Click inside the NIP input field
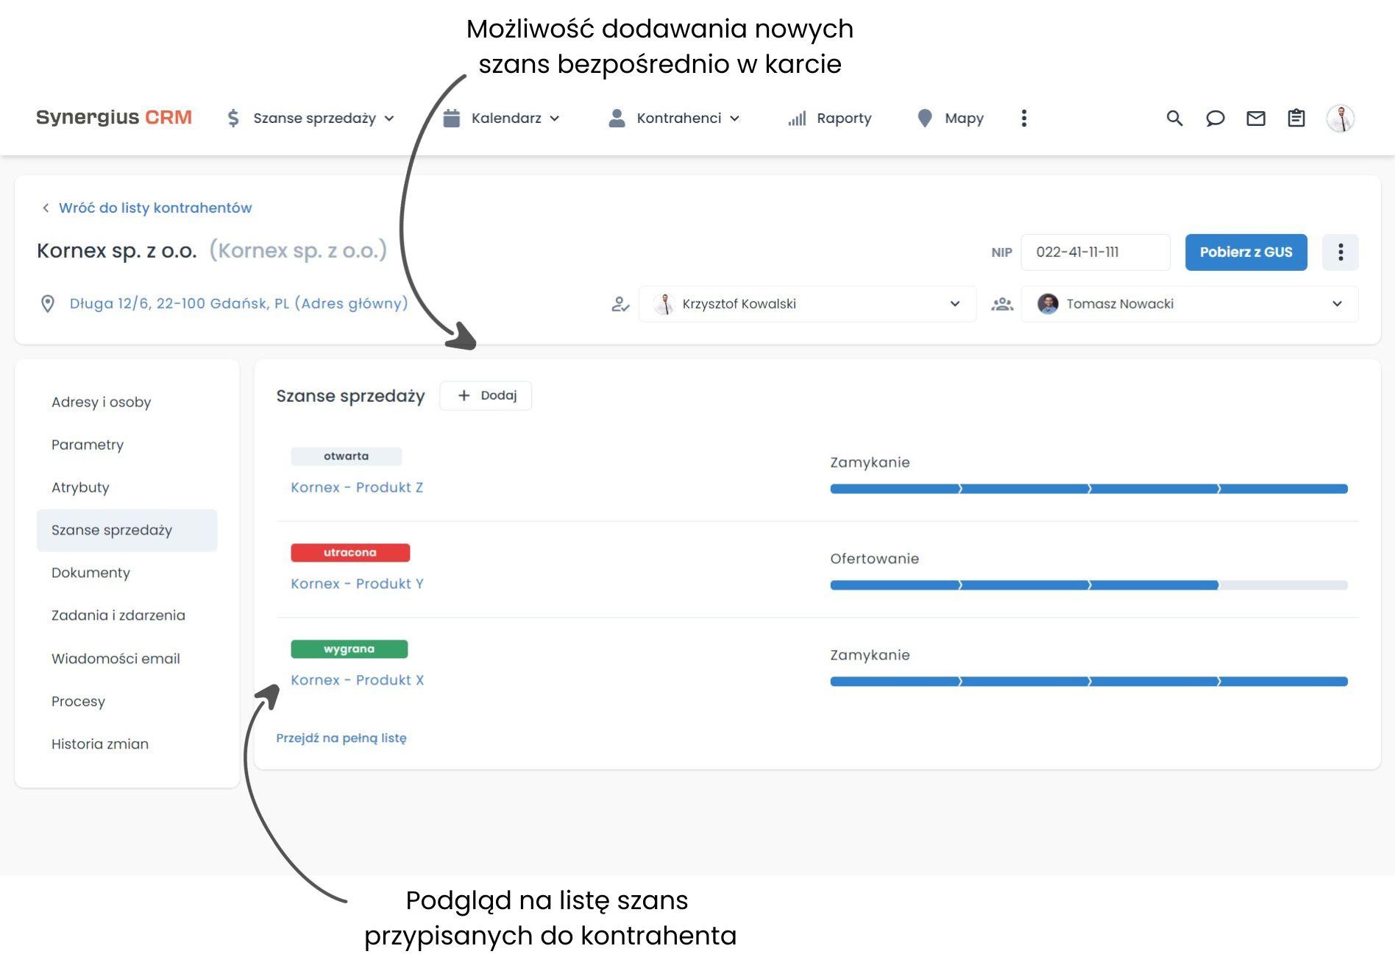 click(1095, 252)
